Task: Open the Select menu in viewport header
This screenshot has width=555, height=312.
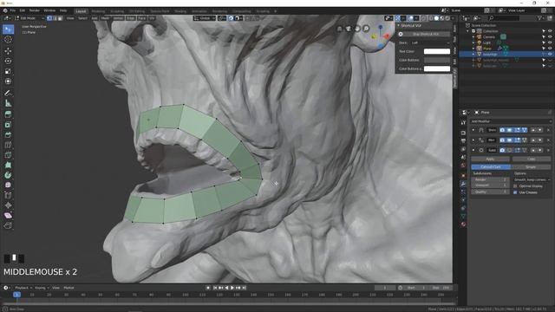Action: [83, 18]
